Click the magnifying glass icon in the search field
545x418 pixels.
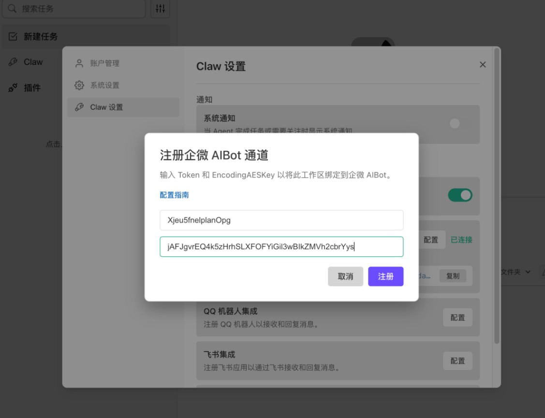tap(11, 9)
